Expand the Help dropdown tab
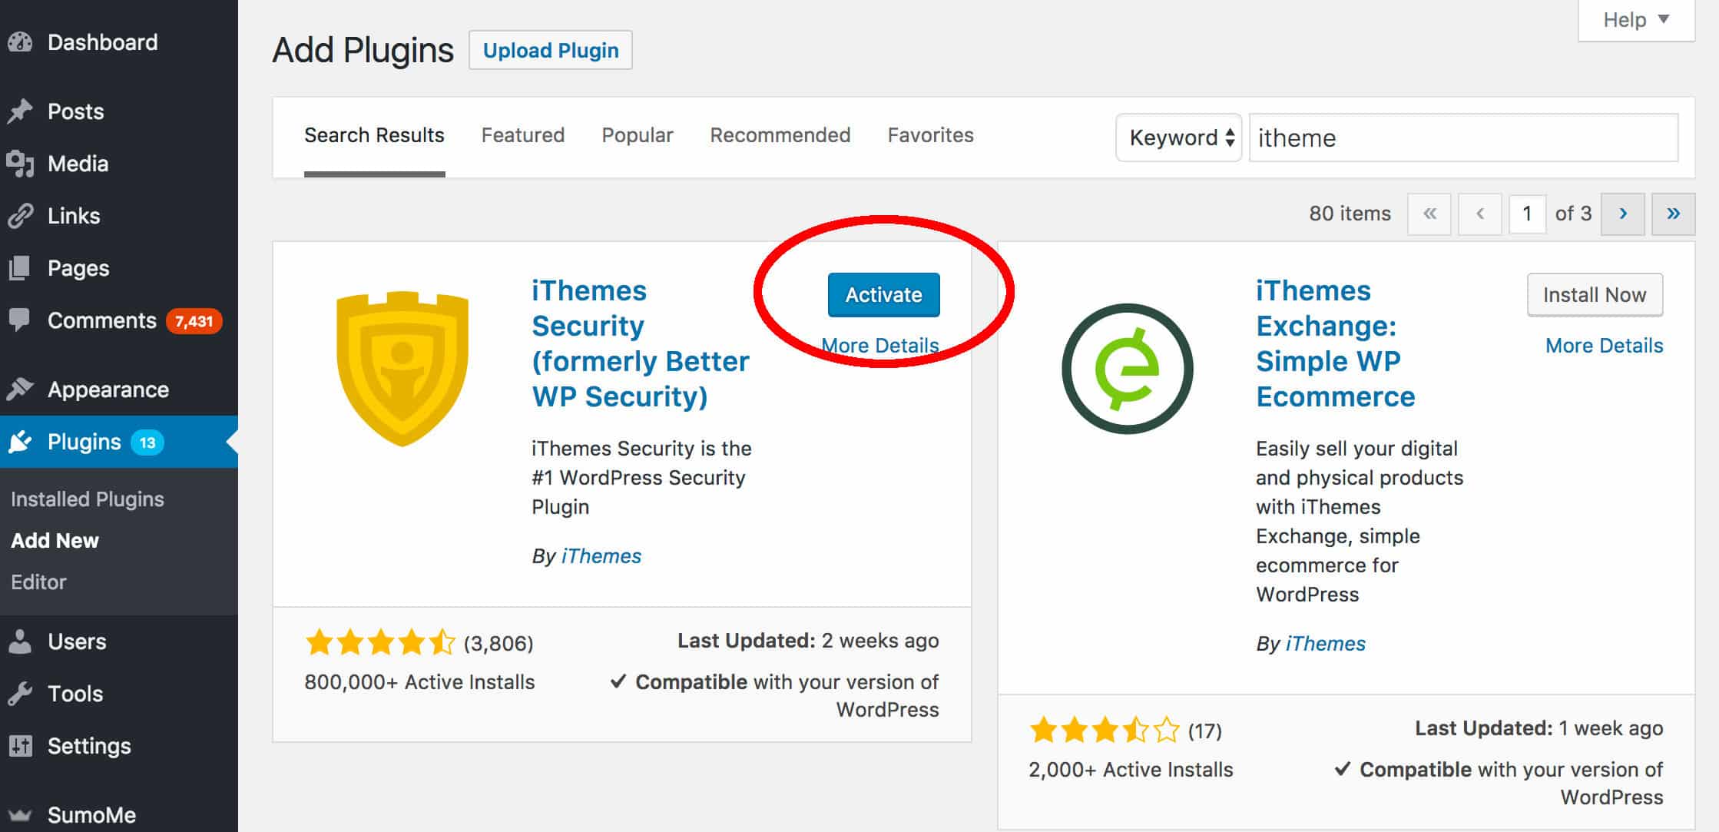This screenshot has width=1719, height=832. pos(1636,20)
